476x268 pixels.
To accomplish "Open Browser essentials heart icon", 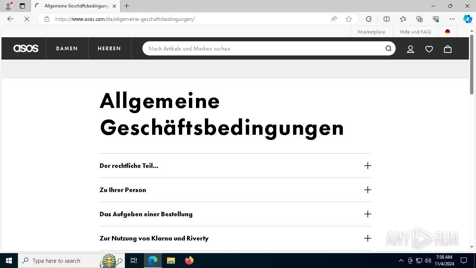I will pyautogui.click(x=436, y=19).
